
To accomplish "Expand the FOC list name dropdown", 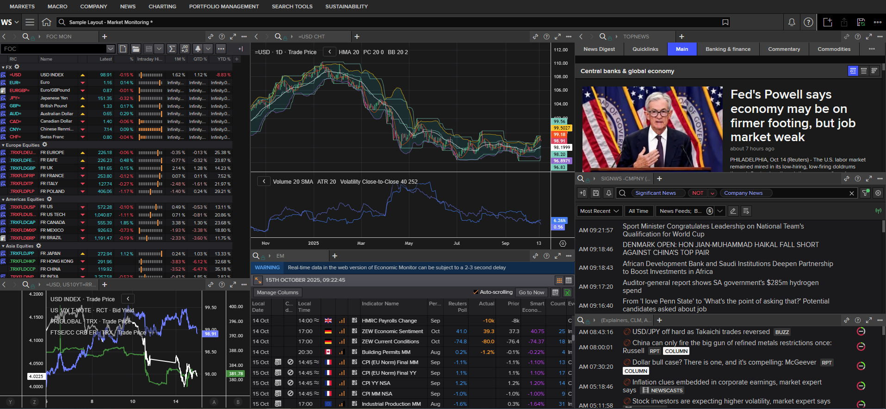I will click(110, 49).
